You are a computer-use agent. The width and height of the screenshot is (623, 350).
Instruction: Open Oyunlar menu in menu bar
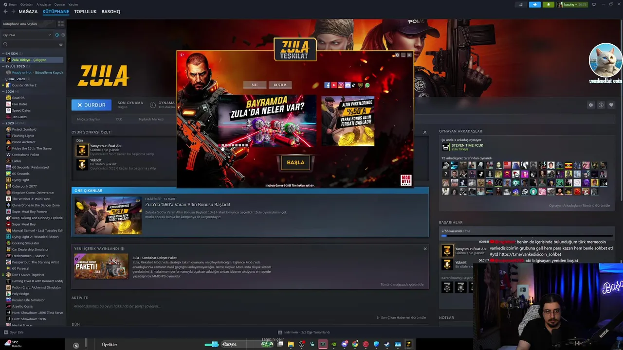(x=59, y=4)
